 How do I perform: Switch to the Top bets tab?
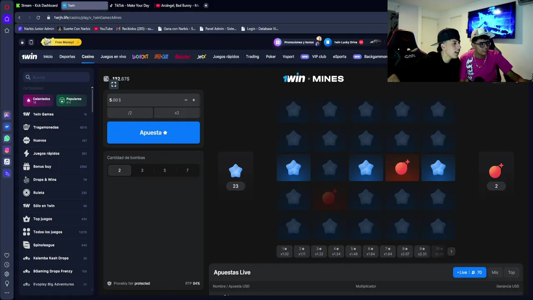[511, 272]
